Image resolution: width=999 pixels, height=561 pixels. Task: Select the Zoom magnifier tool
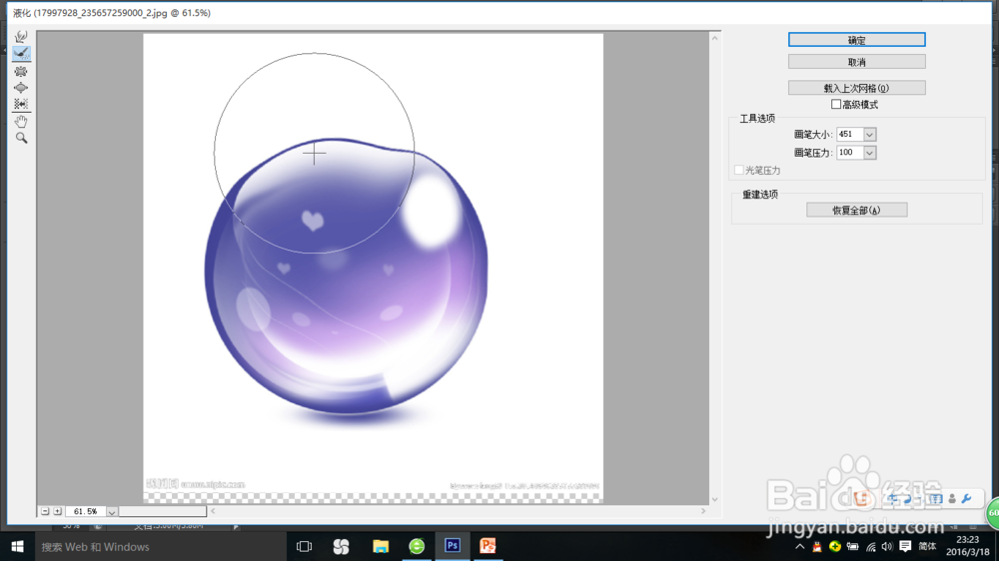tap(21, 138)
